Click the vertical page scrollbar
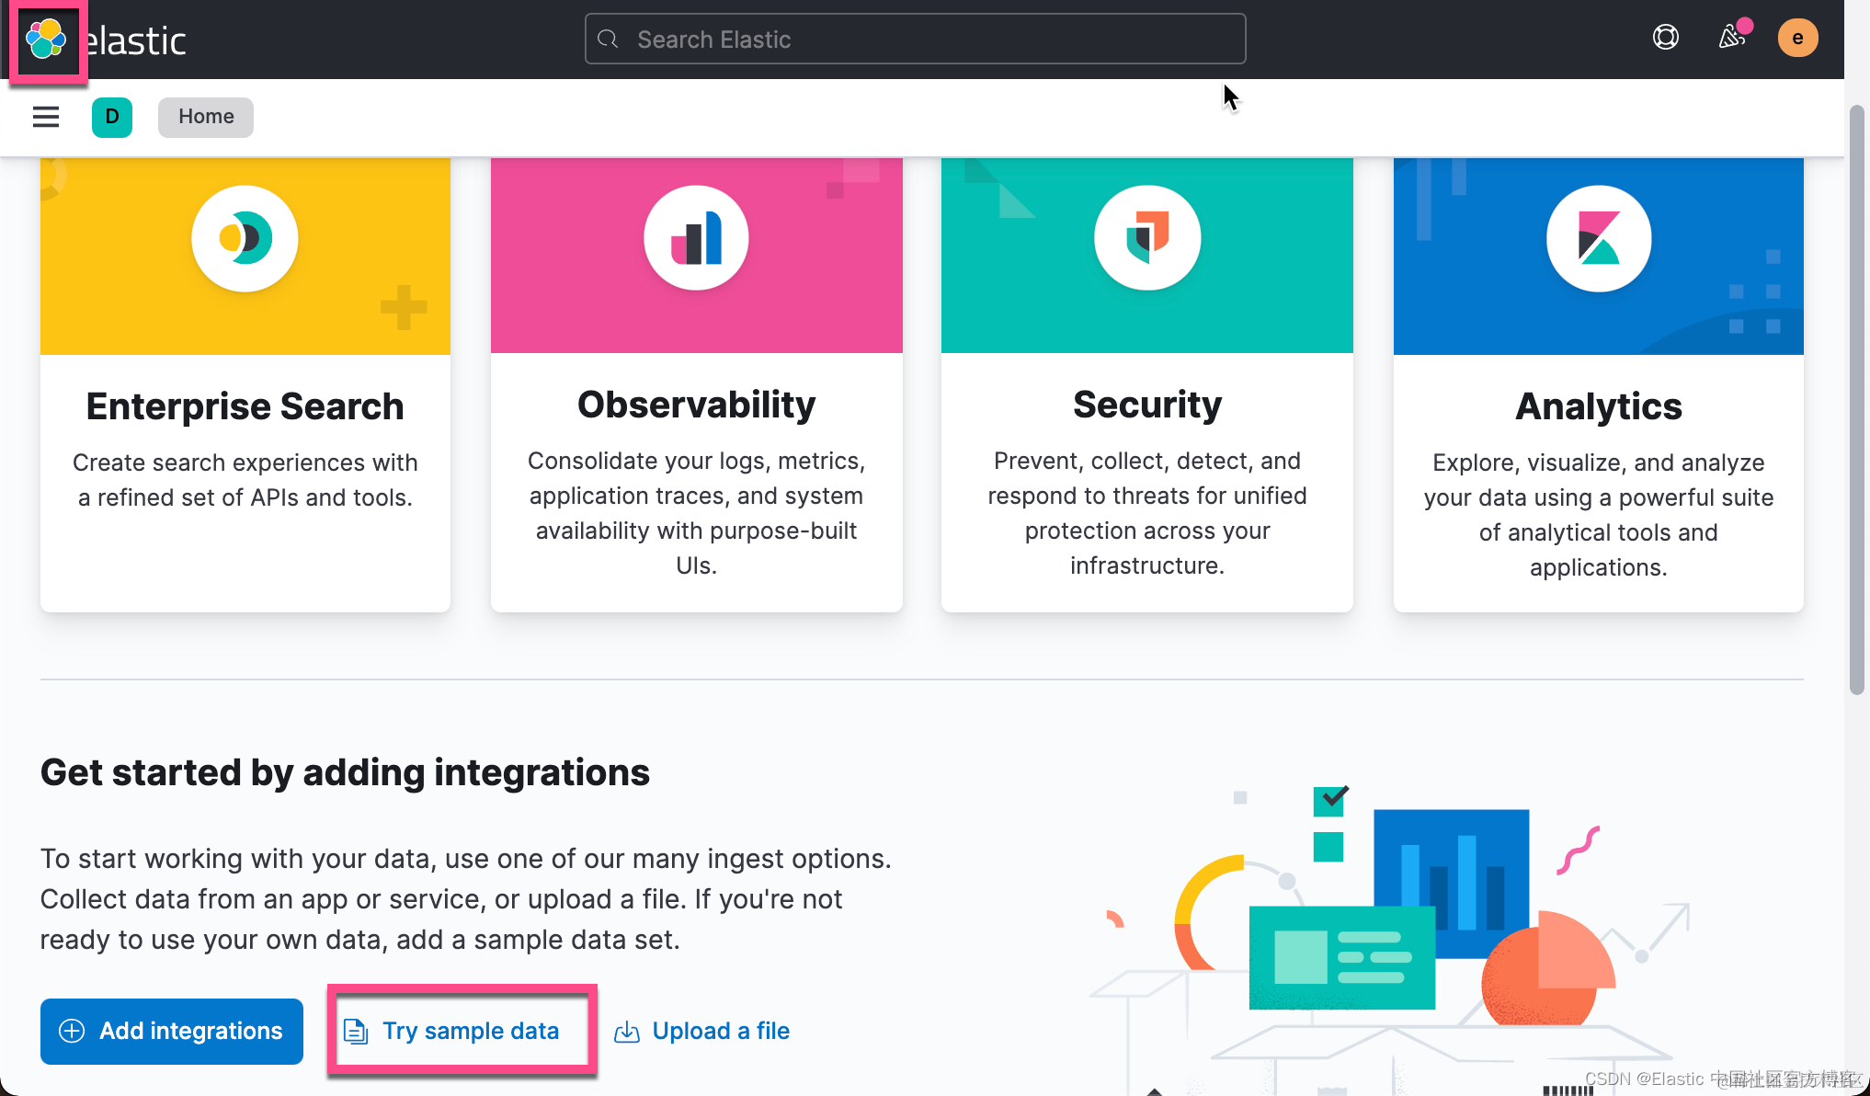This screenshot has height=1096, width=1870. tap(1856, 400)
